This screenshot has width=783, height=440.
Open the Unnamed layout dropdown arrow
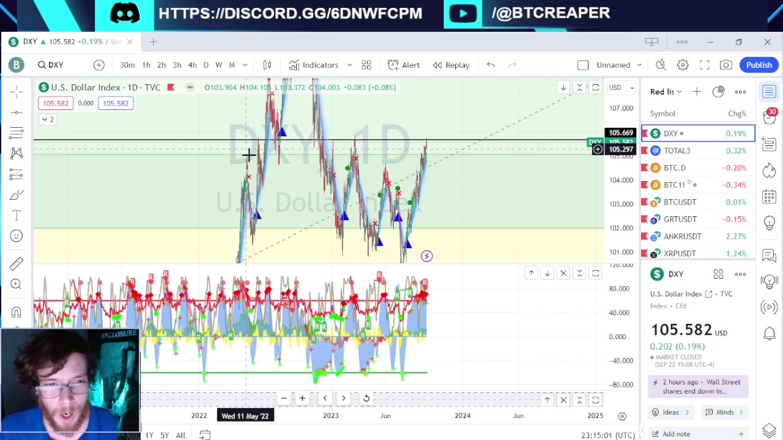(639, 65)
